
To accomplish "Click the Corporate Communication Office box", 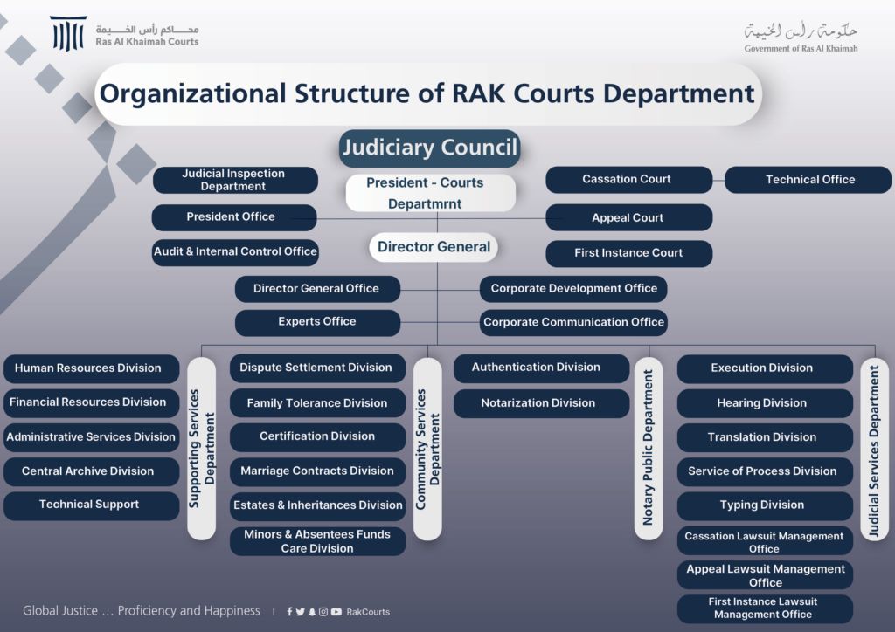I will click(x=573, y=322).
